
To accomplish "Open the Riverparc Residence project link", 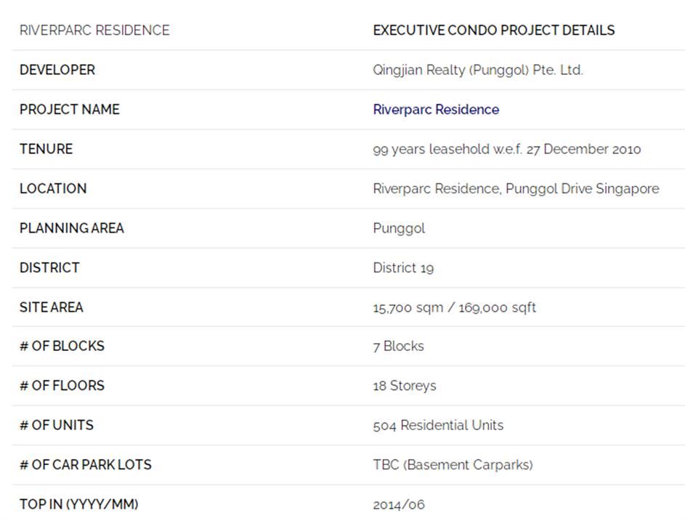I will pos(436,110).
